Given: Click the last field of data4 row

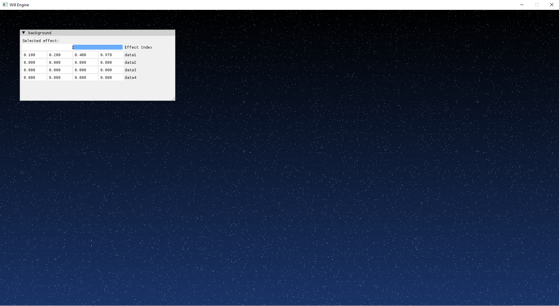Looking at the screenshot, I should click(111, 77).
